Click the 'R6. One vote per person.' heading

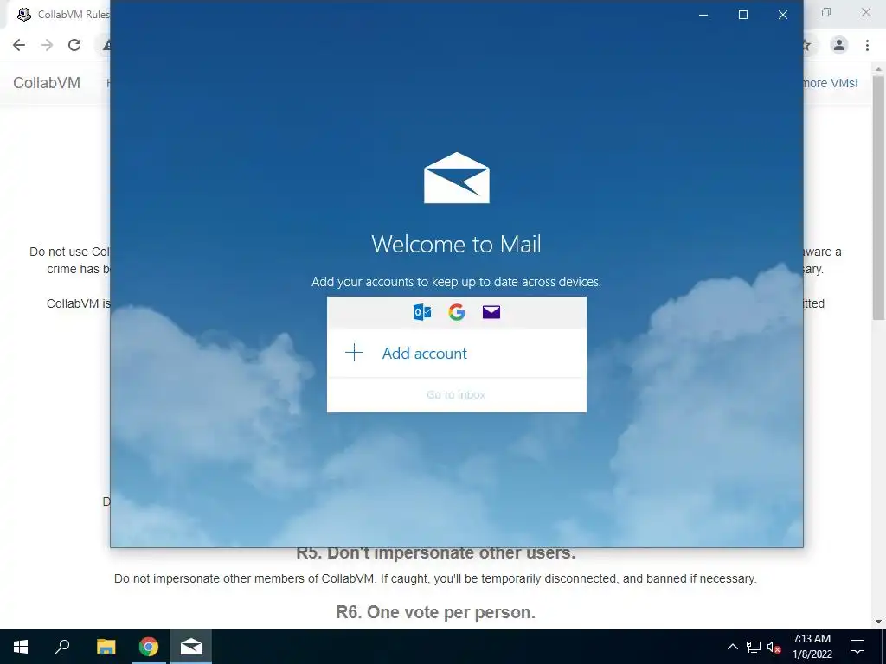[436, 612]
